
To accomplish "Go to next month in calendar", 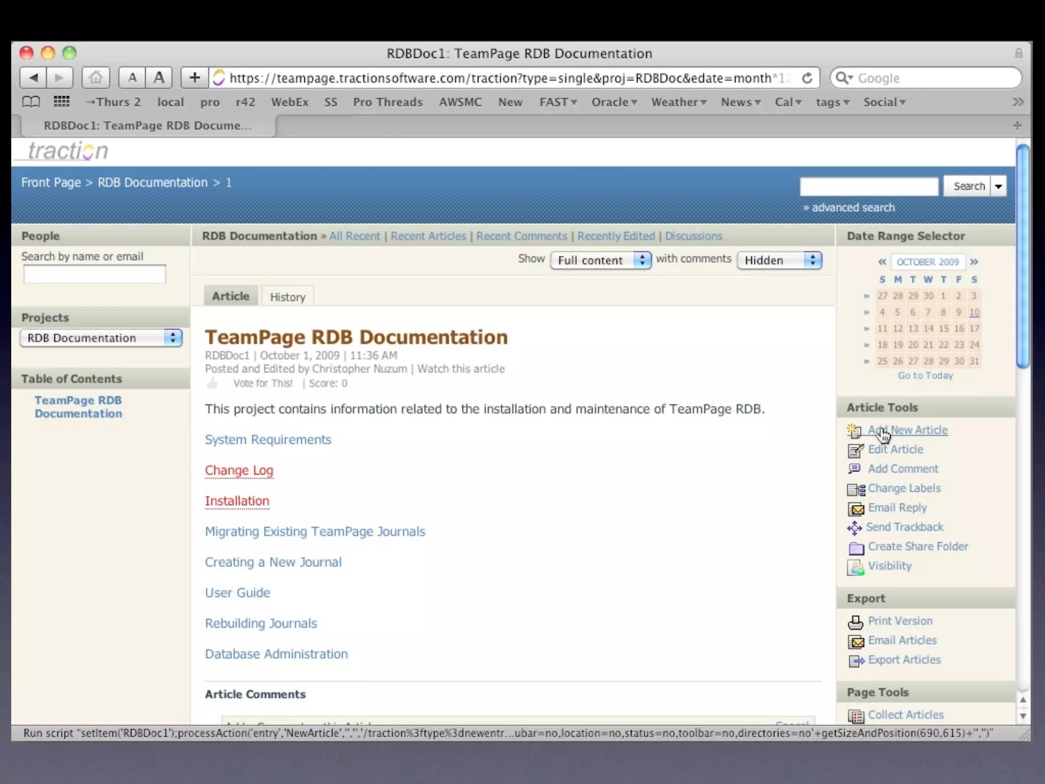I will (974, 262).
